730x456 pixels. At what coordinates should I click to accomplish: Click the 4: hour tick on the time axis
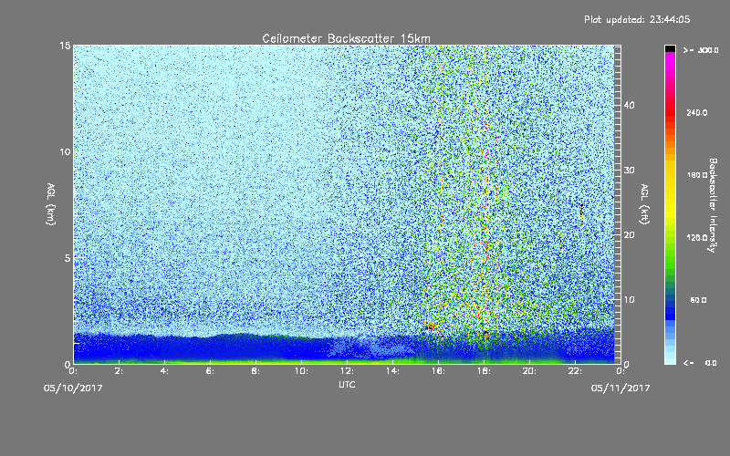[x=164, y=371]
